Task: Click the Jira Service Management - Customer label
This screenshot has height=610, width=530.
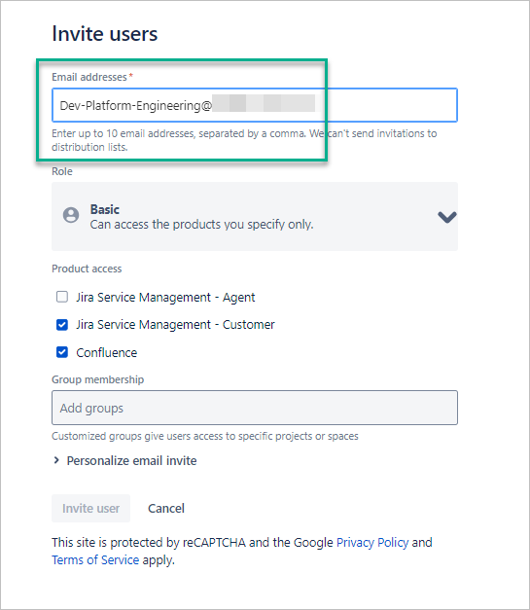Action: 175,325
